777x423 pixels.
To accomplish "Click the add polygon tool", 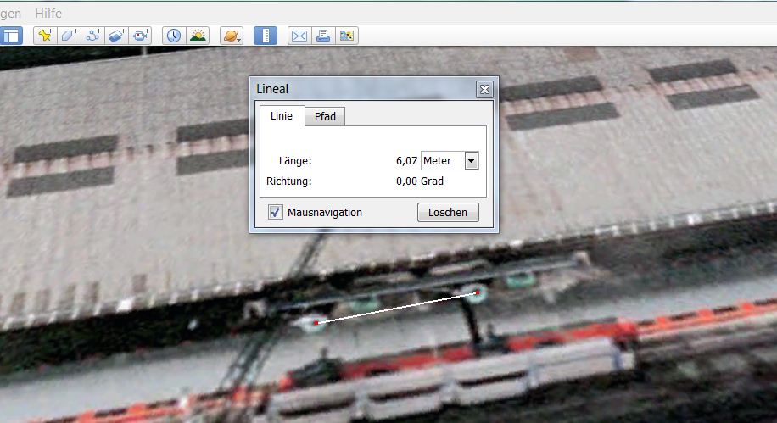I will 69,36.
